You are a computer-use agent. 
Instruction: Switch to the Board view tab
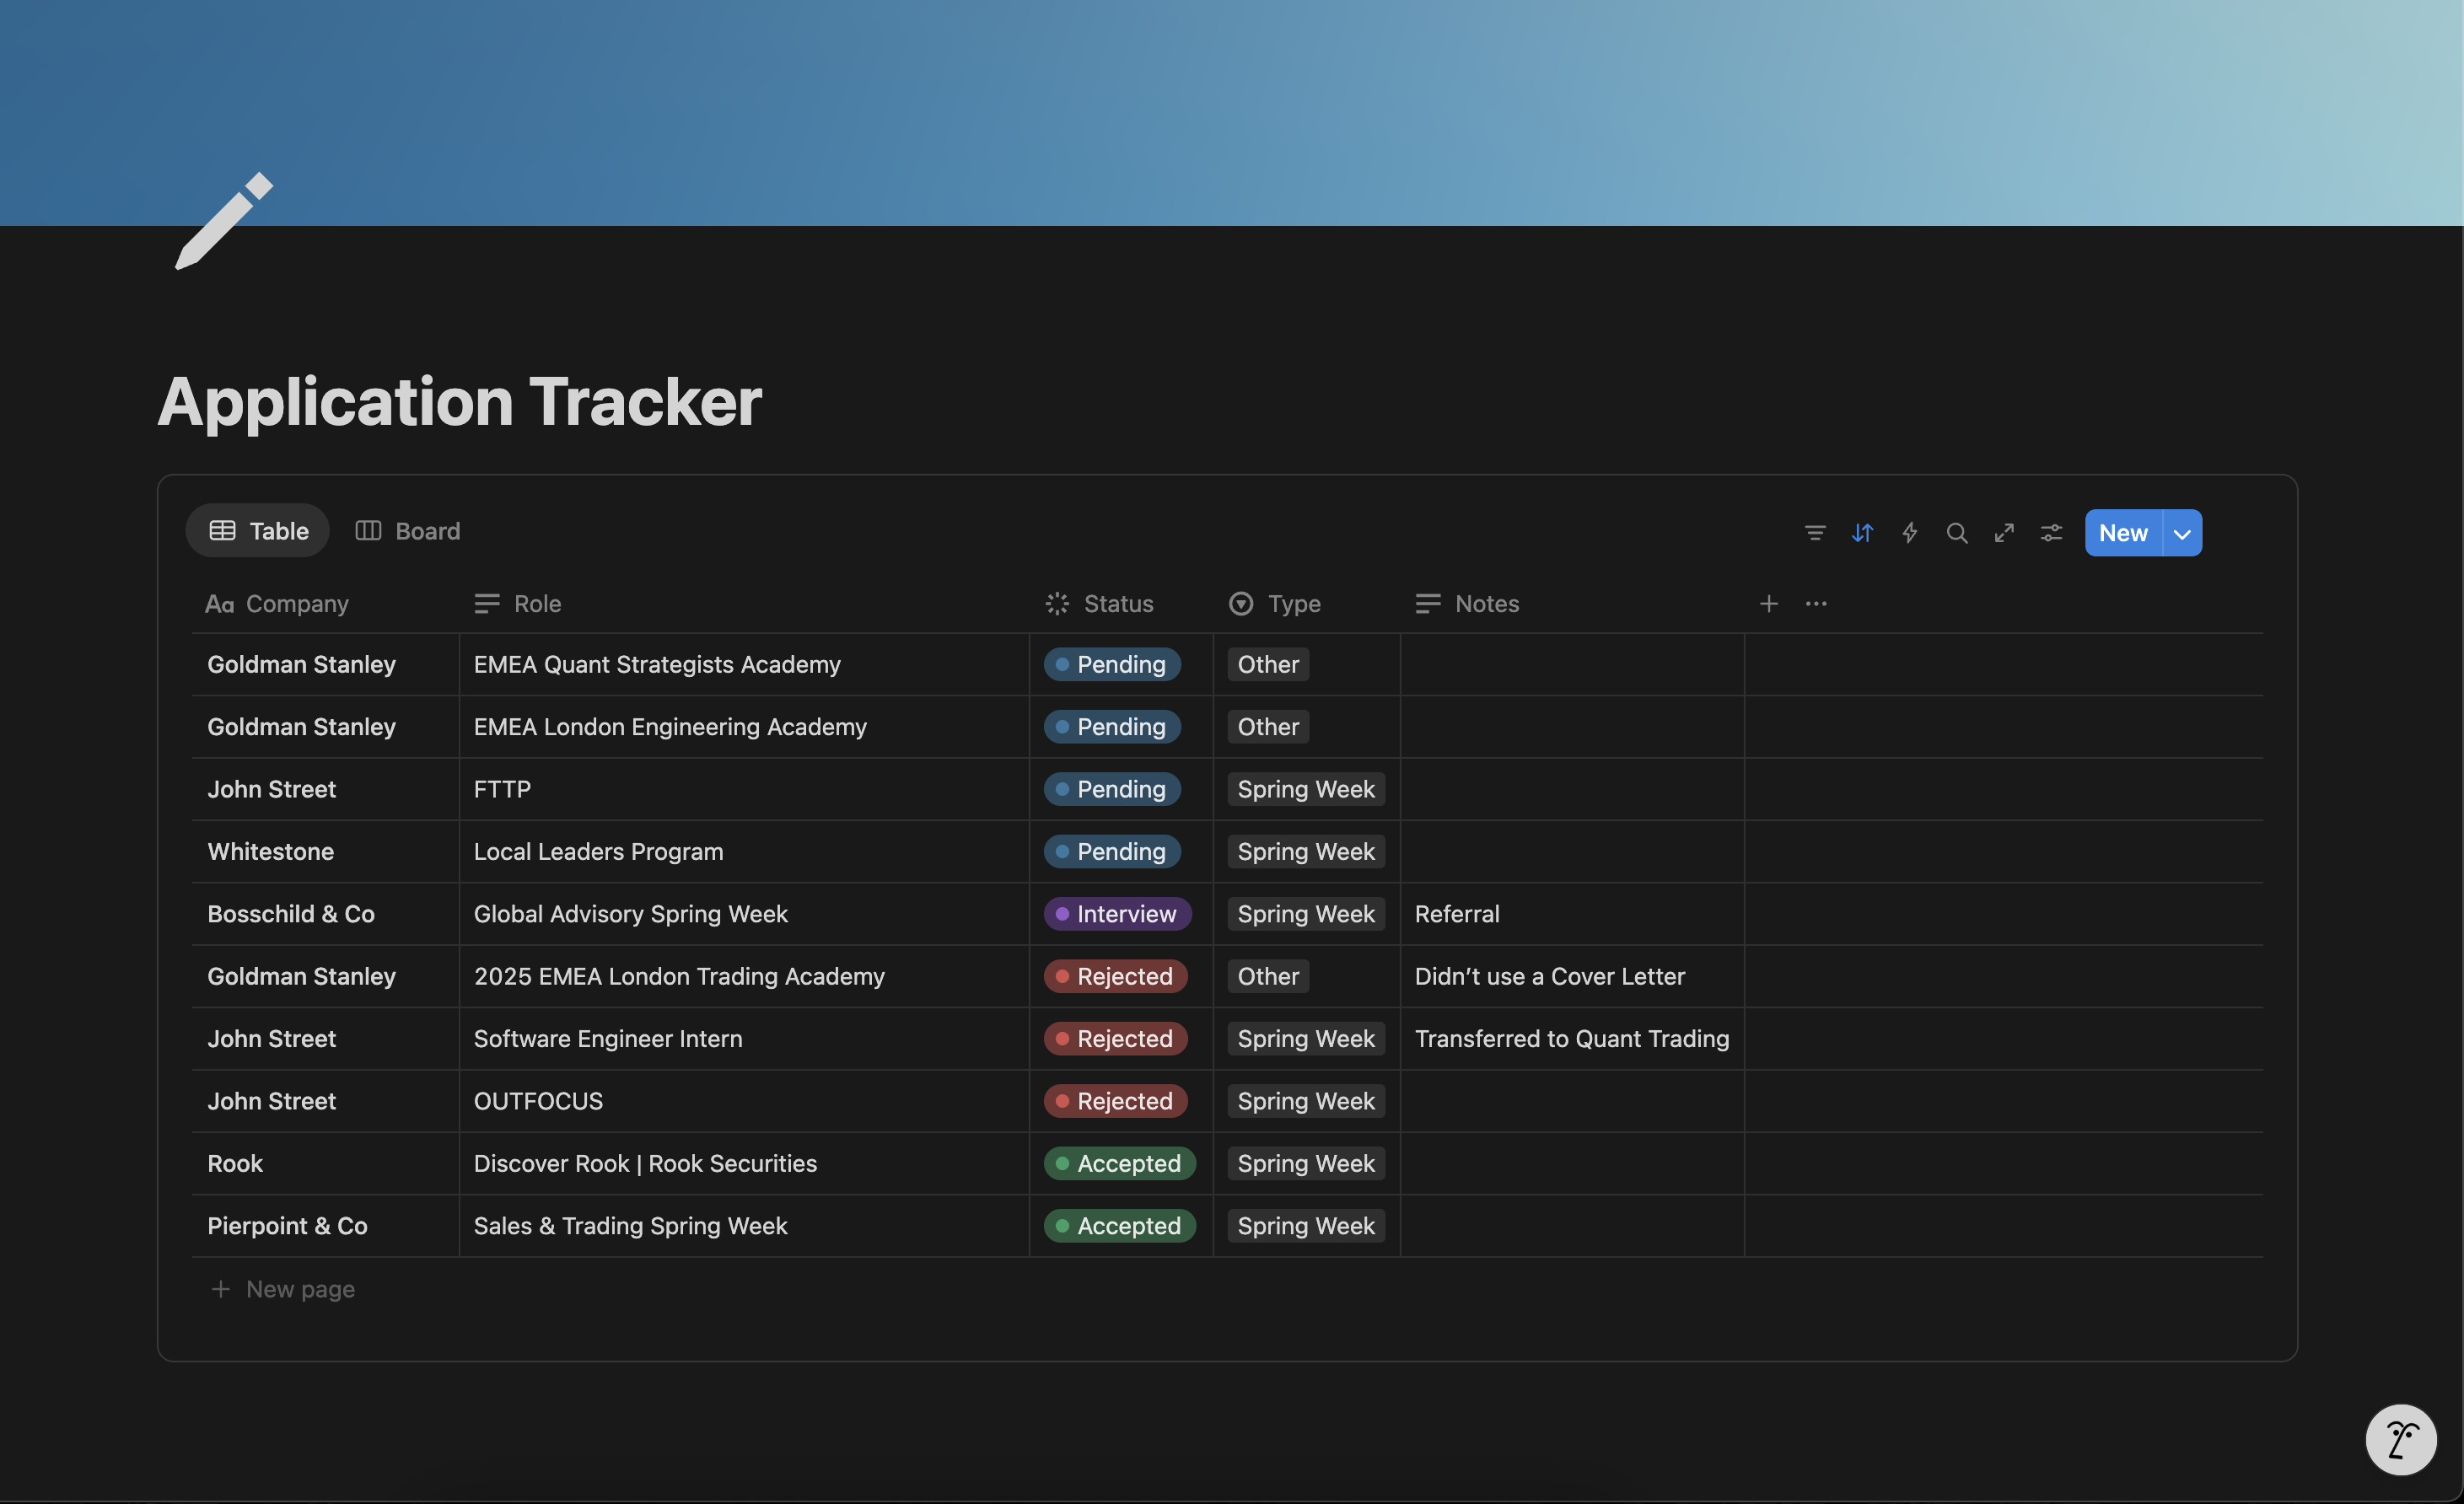[x=408, y=531]
